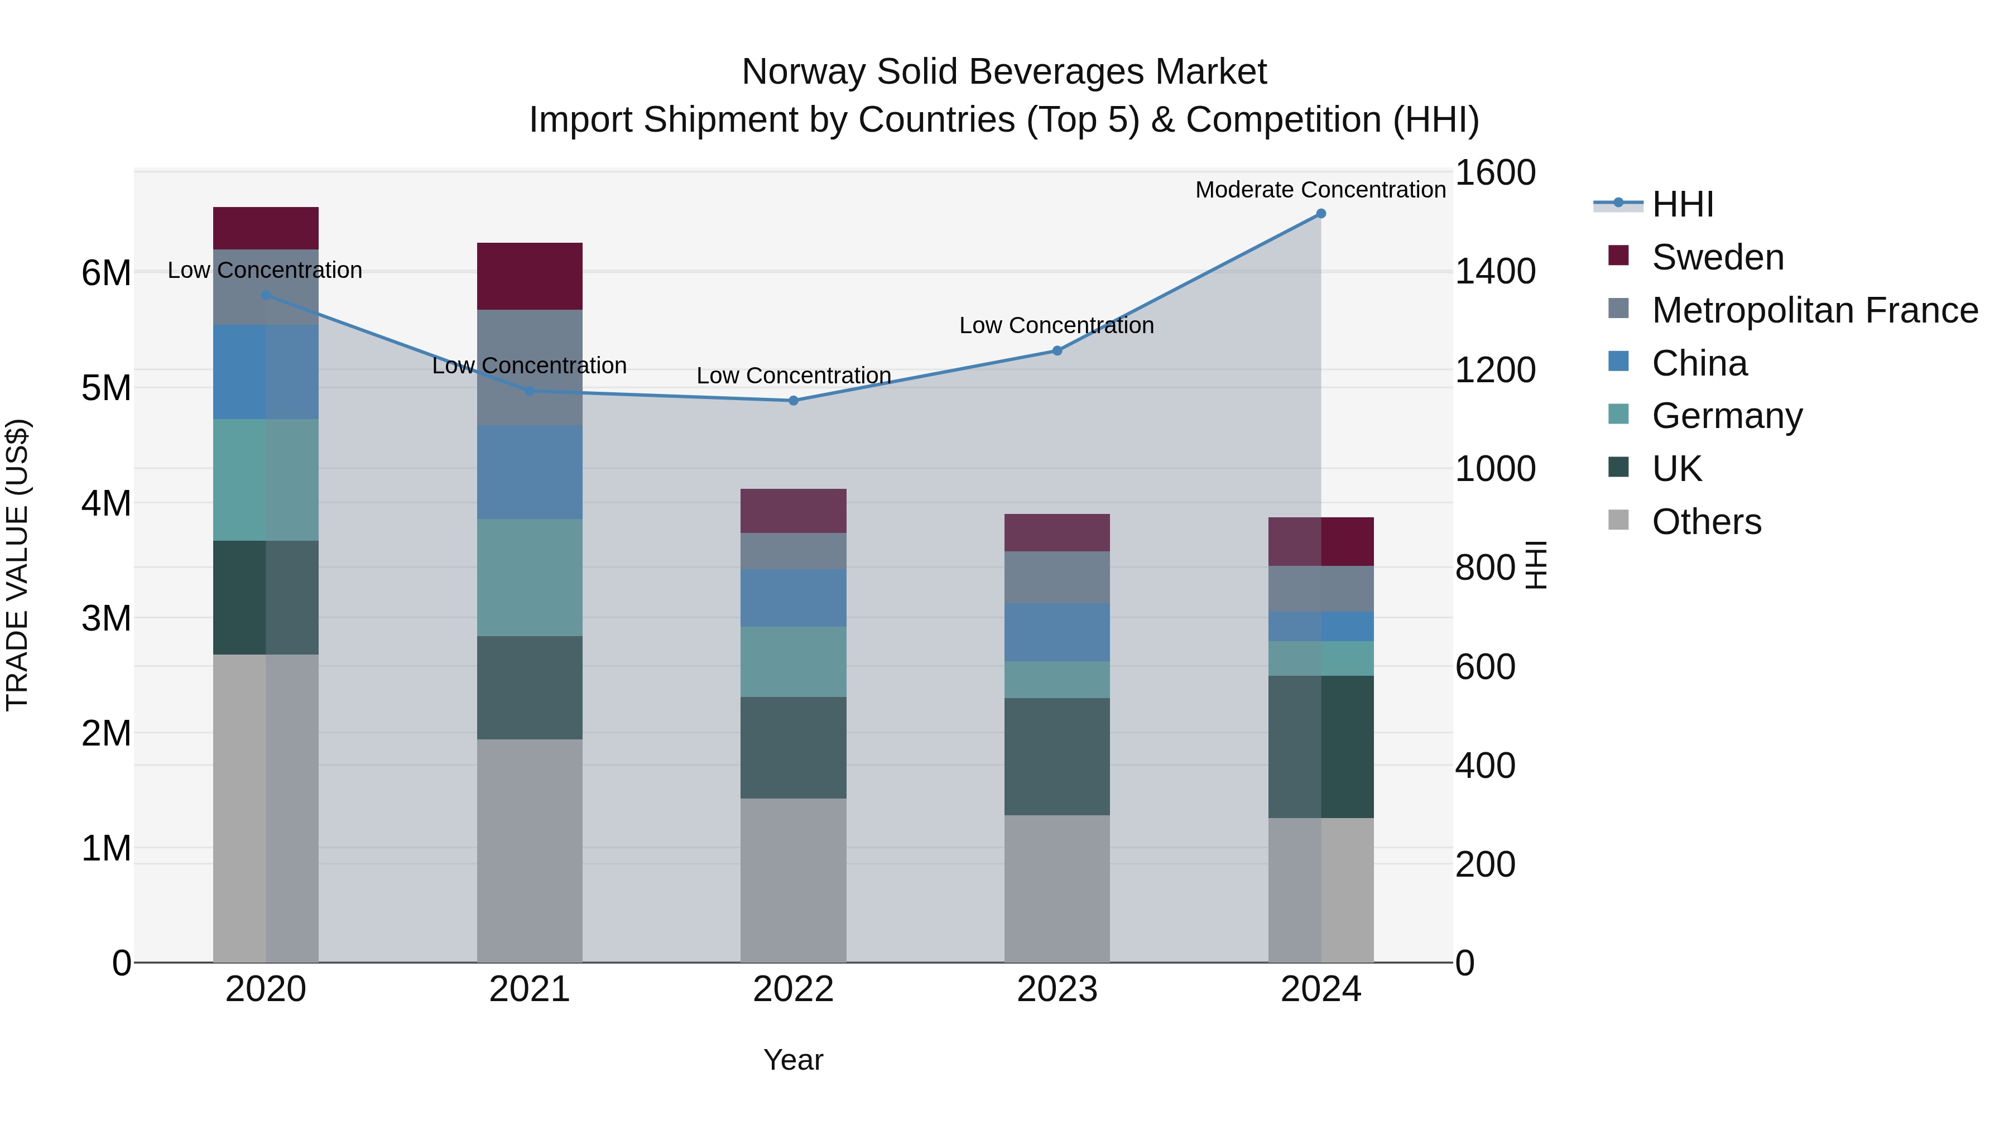Select the Moderate Concentration annotation
Image resolution: width=2009 pixels, height=1130 pixels.
pyautogui.click(x=1320, y=190)
